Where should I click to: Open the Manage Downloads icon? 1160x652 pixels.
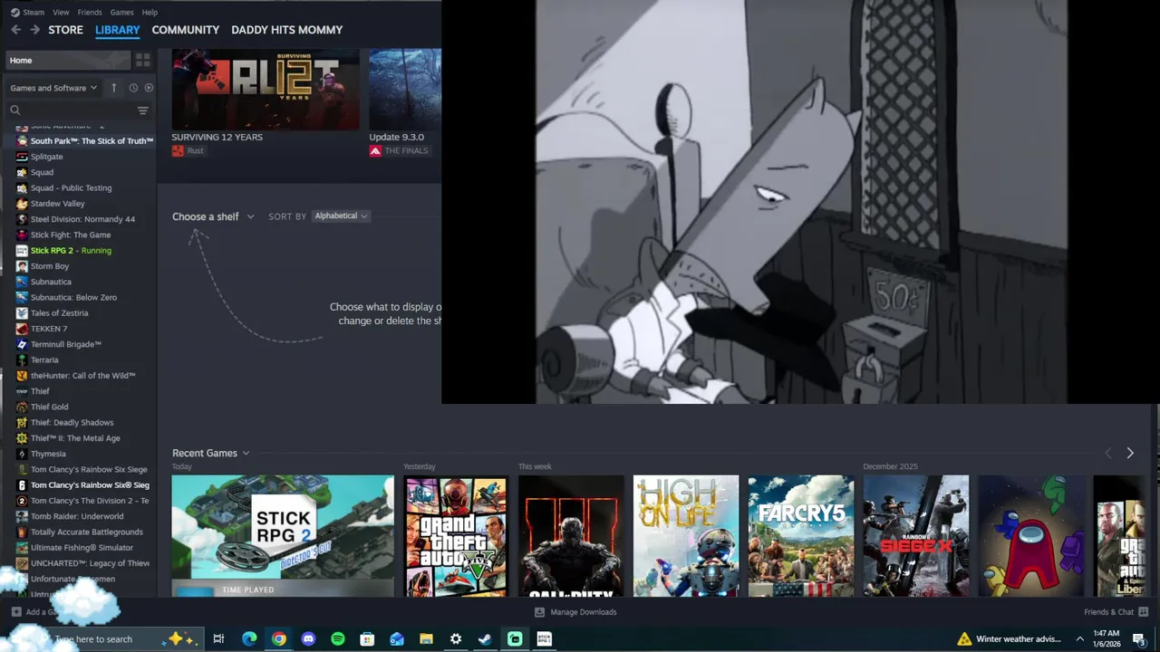click(x=539, y=612)
